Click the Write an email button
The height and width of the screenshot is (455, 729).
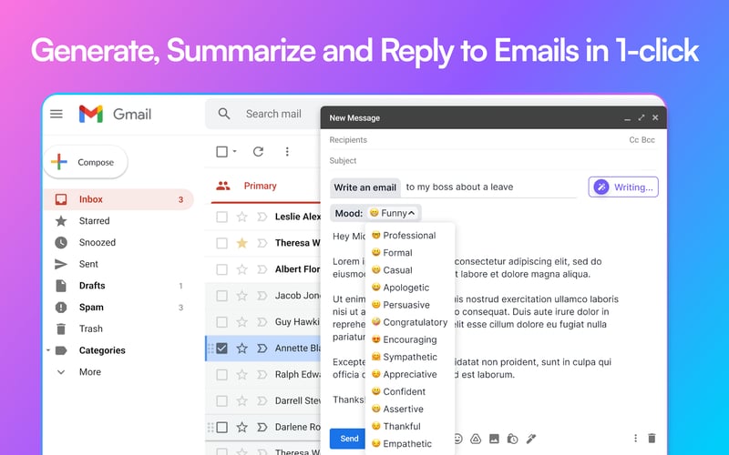[365, 187]
